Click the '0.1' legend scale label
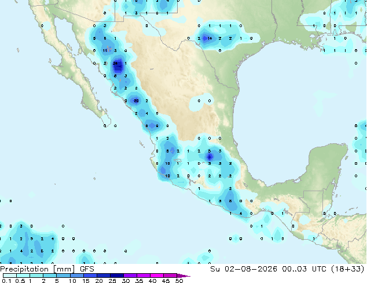The image size is (367, 283). click(6, 281)
